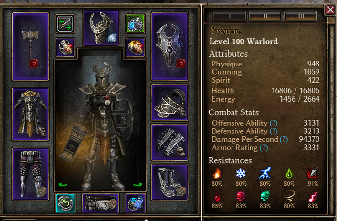
Task: Select the shield off-hand slot
Action: pos(169,46)
